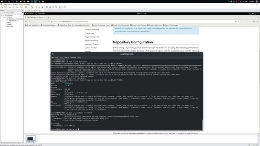This screenshot has height=146, width=260.
Task: Close the root@TERRAFORM terminal window
Action: point(201,54)
